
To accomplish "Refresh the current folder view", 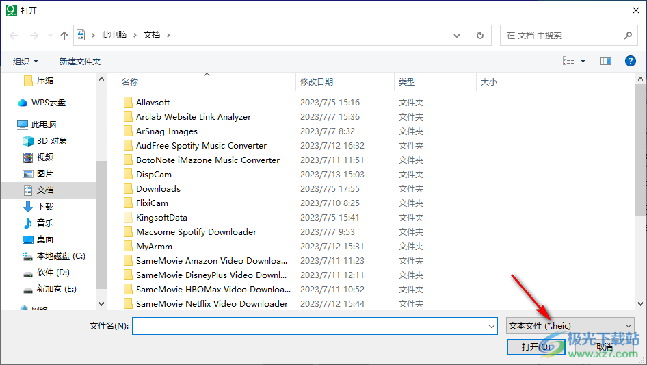I will (x=480, y=35).
